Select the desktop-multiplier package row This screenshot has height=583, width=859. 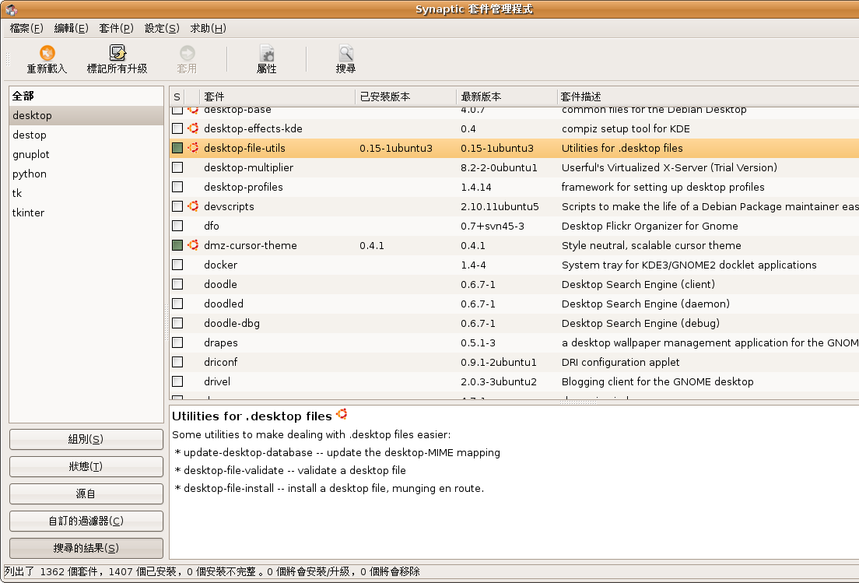coord(514,167)
